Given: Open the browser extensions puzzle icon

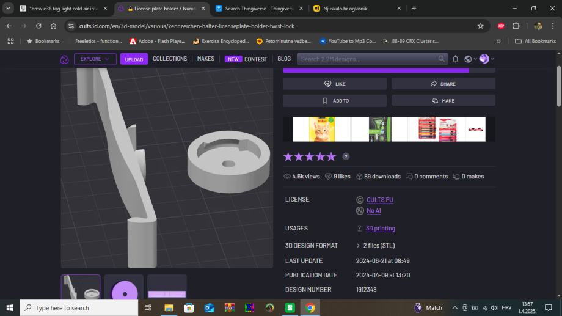Looking at the screenshot, I should (x=516, y=26).
